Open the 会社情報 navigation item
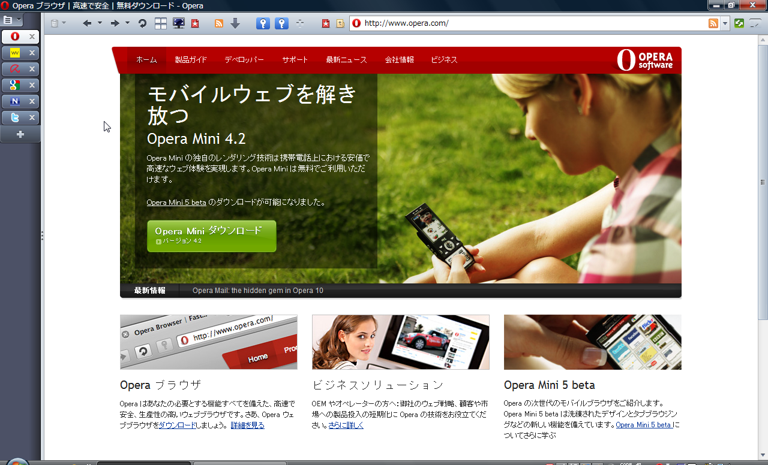This screenshot has width=768, height=465. pos(400,60)
